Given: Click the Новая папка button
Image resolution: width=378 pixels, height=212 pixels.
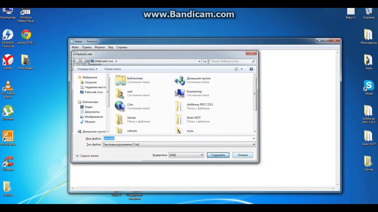Looking at the screenshot, I should click(113, 69).
